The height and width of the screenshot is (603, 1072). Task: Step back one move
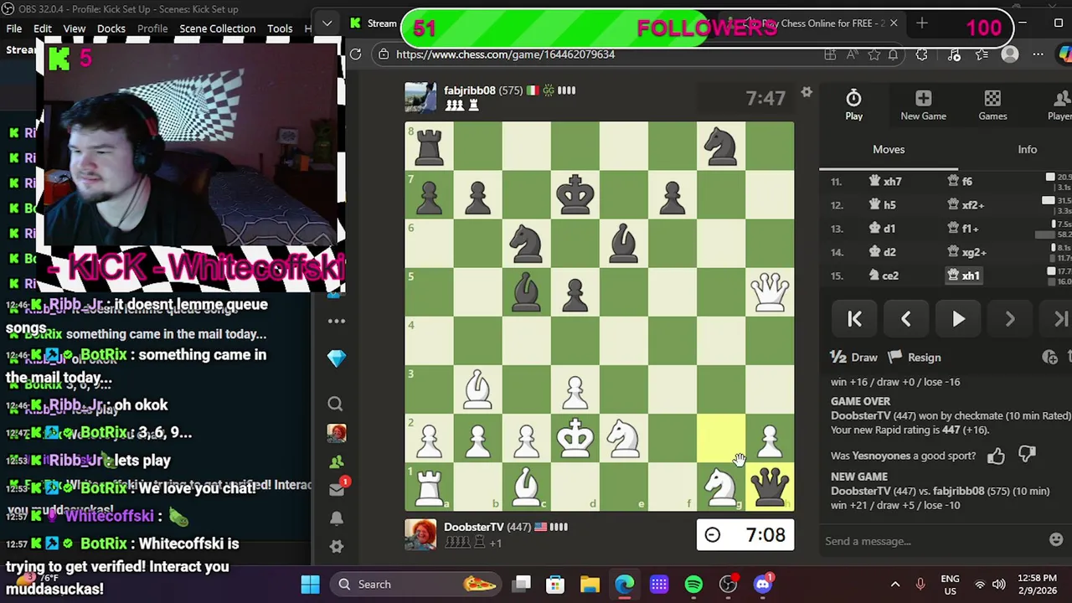906,319
